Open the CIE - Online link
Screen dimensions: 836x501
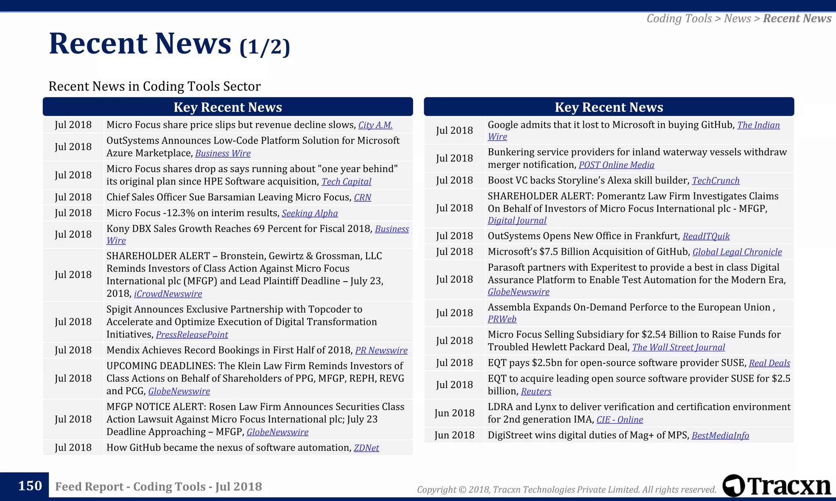coord(620,420)
